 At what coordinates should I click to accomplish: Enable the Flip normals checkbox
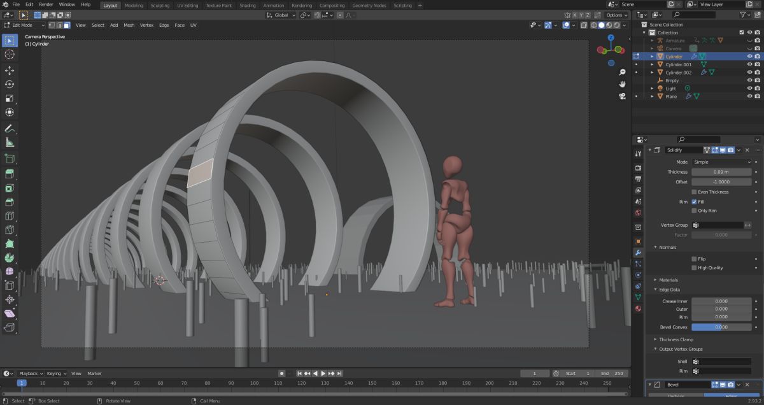tap(694, 259)
